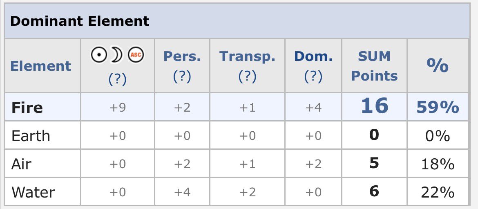Click the Moon crescent icon
The image size is (478, 209).
[x=117, y=55]
